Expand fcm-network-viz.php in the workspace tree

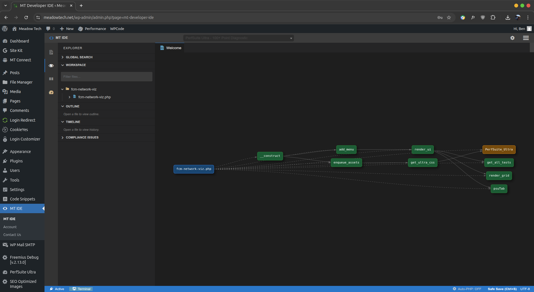70,97
